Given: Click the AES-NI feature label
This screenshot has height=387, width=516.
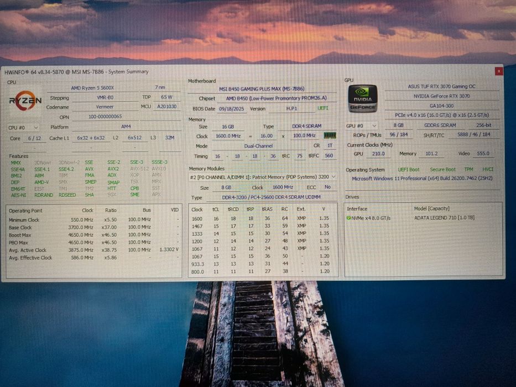Looking at the screenshot, I should click(18, 195).
